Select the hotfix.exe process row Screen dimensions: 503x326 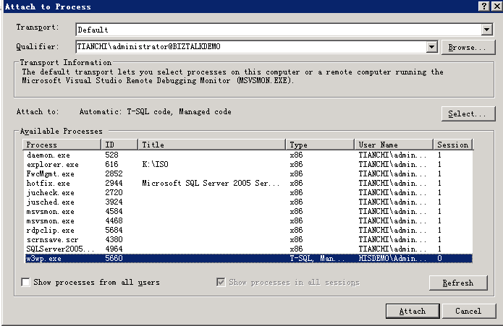[x=249, y=183]
